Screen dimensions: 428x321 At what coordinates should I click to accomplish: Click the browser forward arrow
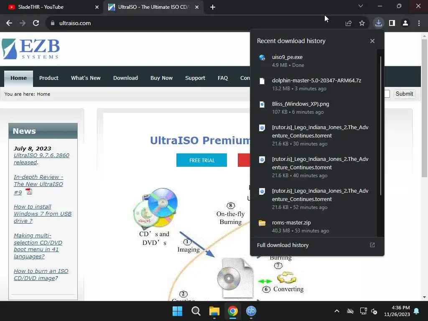tap(23, 23)
